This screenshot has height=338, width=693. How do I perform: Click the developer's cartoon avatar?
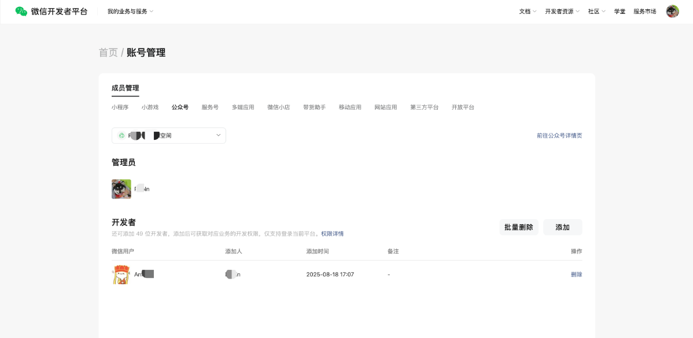tap(121, 274)
